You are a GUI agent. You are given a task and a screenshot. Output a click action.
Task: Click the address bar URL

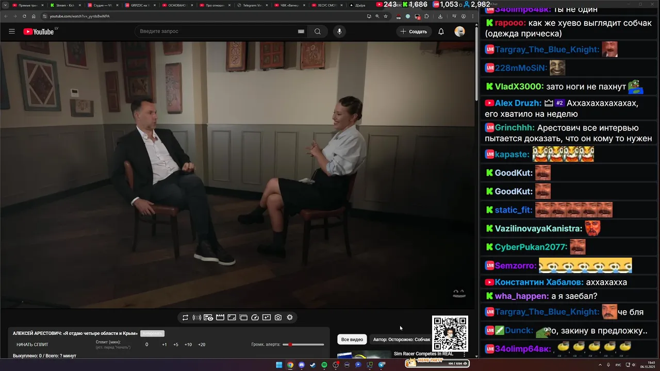click(x=80, y=16)
